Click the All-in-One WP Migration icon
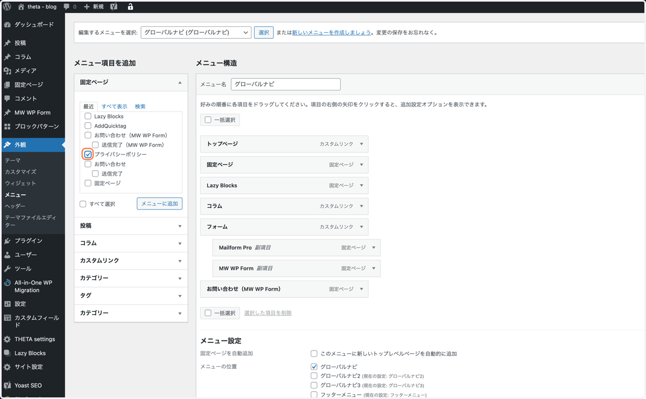Viewport: 646px width, 399px height. [7, 283]
